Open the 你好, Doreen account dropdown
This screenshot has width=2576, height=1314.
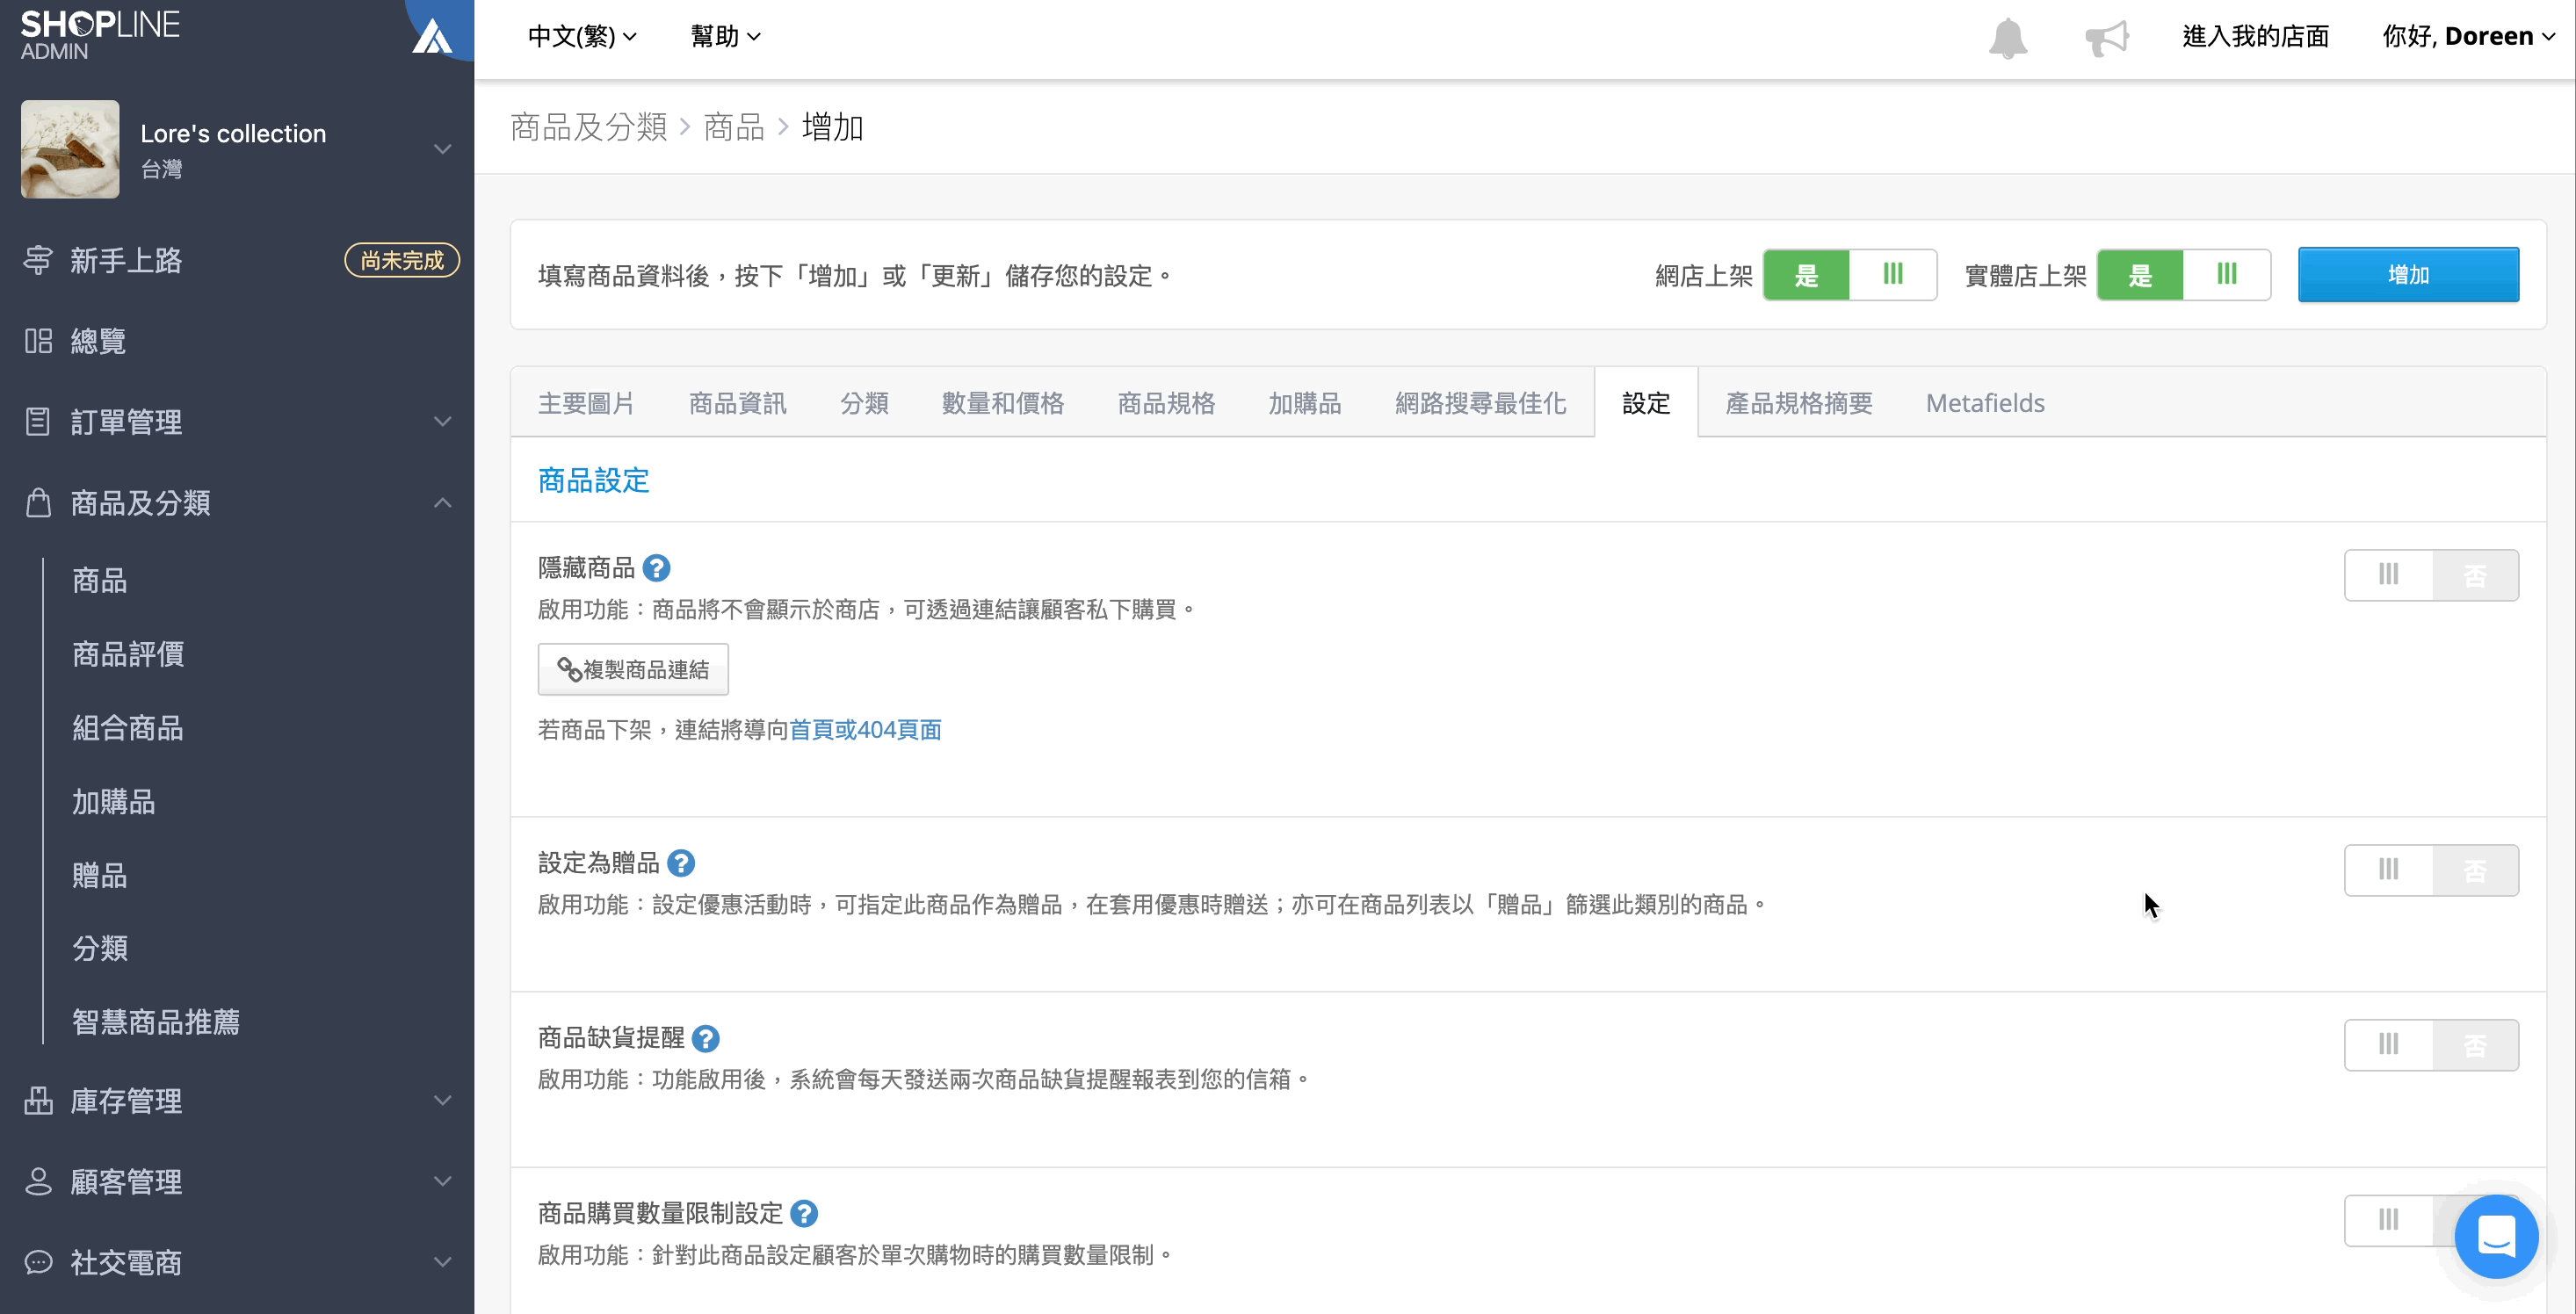[x=2468, y=37]
